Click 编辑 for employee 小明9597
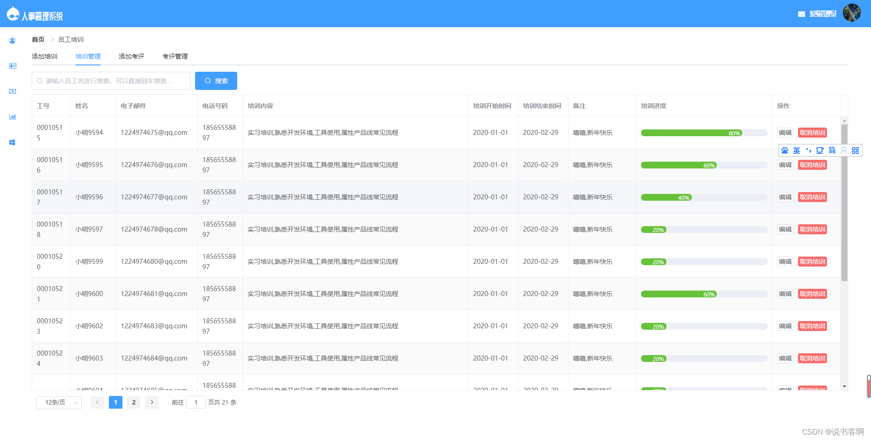This screenshot has height=440, width=871. click(x=785, y=229)
